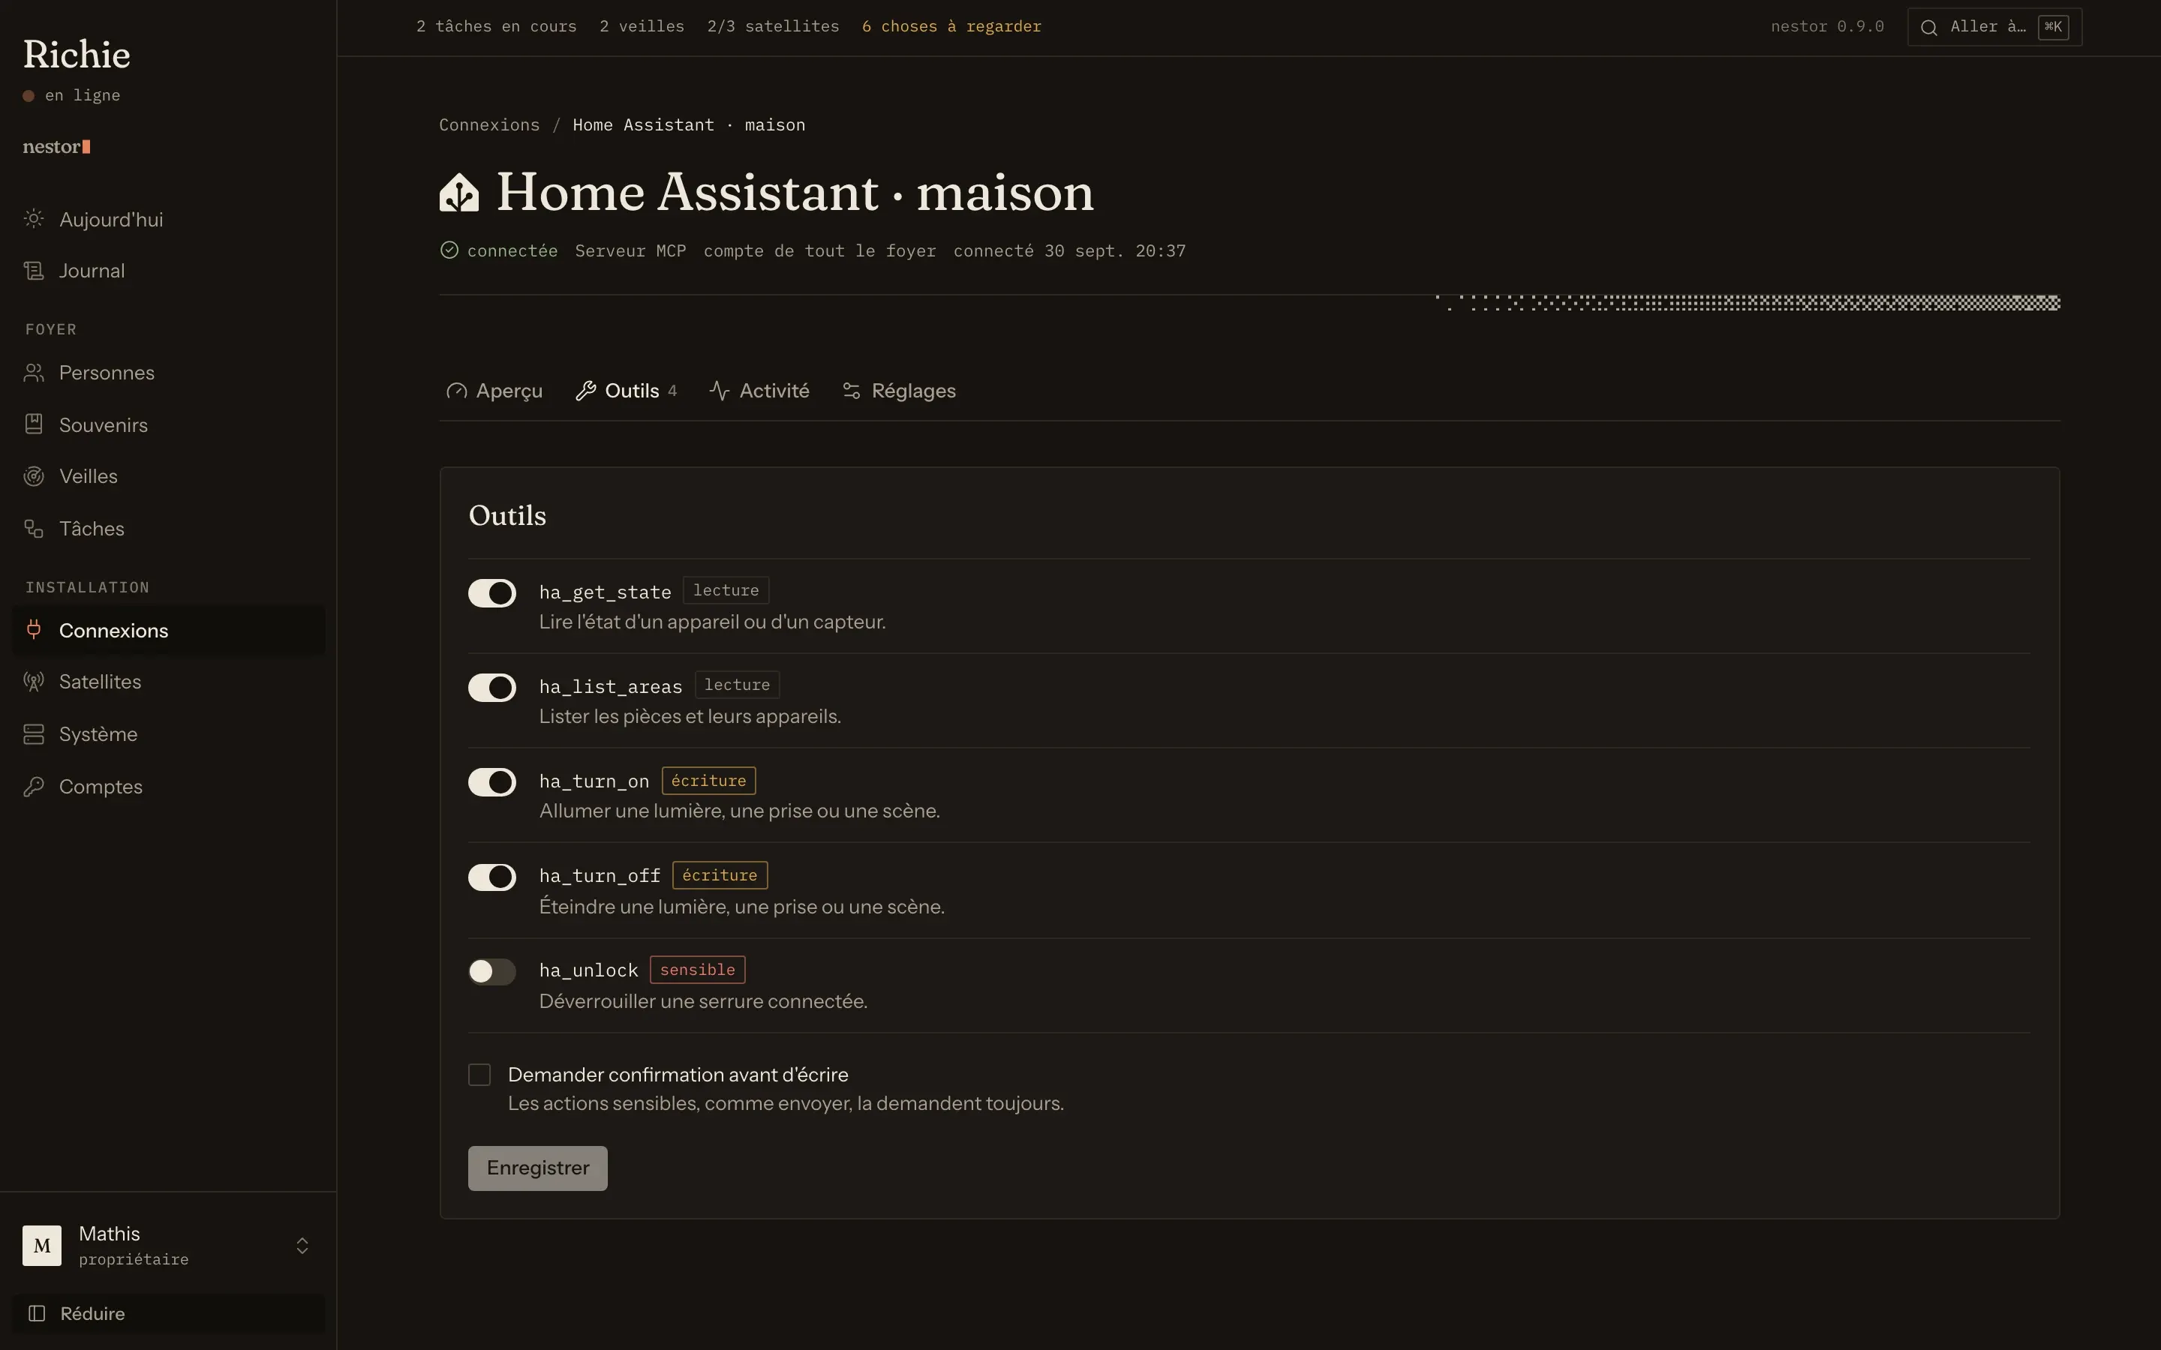Screen dimensions: 2161x1350
Task: Click the people icon beside Personnes
Action: point(34,372)
